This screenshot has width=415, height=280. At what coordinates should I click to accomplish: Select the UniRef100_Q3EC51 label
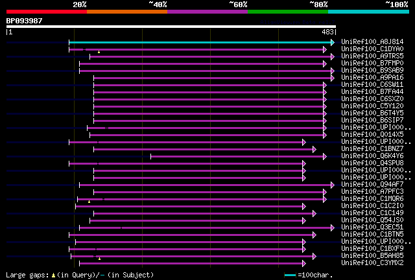click(372, 227)
